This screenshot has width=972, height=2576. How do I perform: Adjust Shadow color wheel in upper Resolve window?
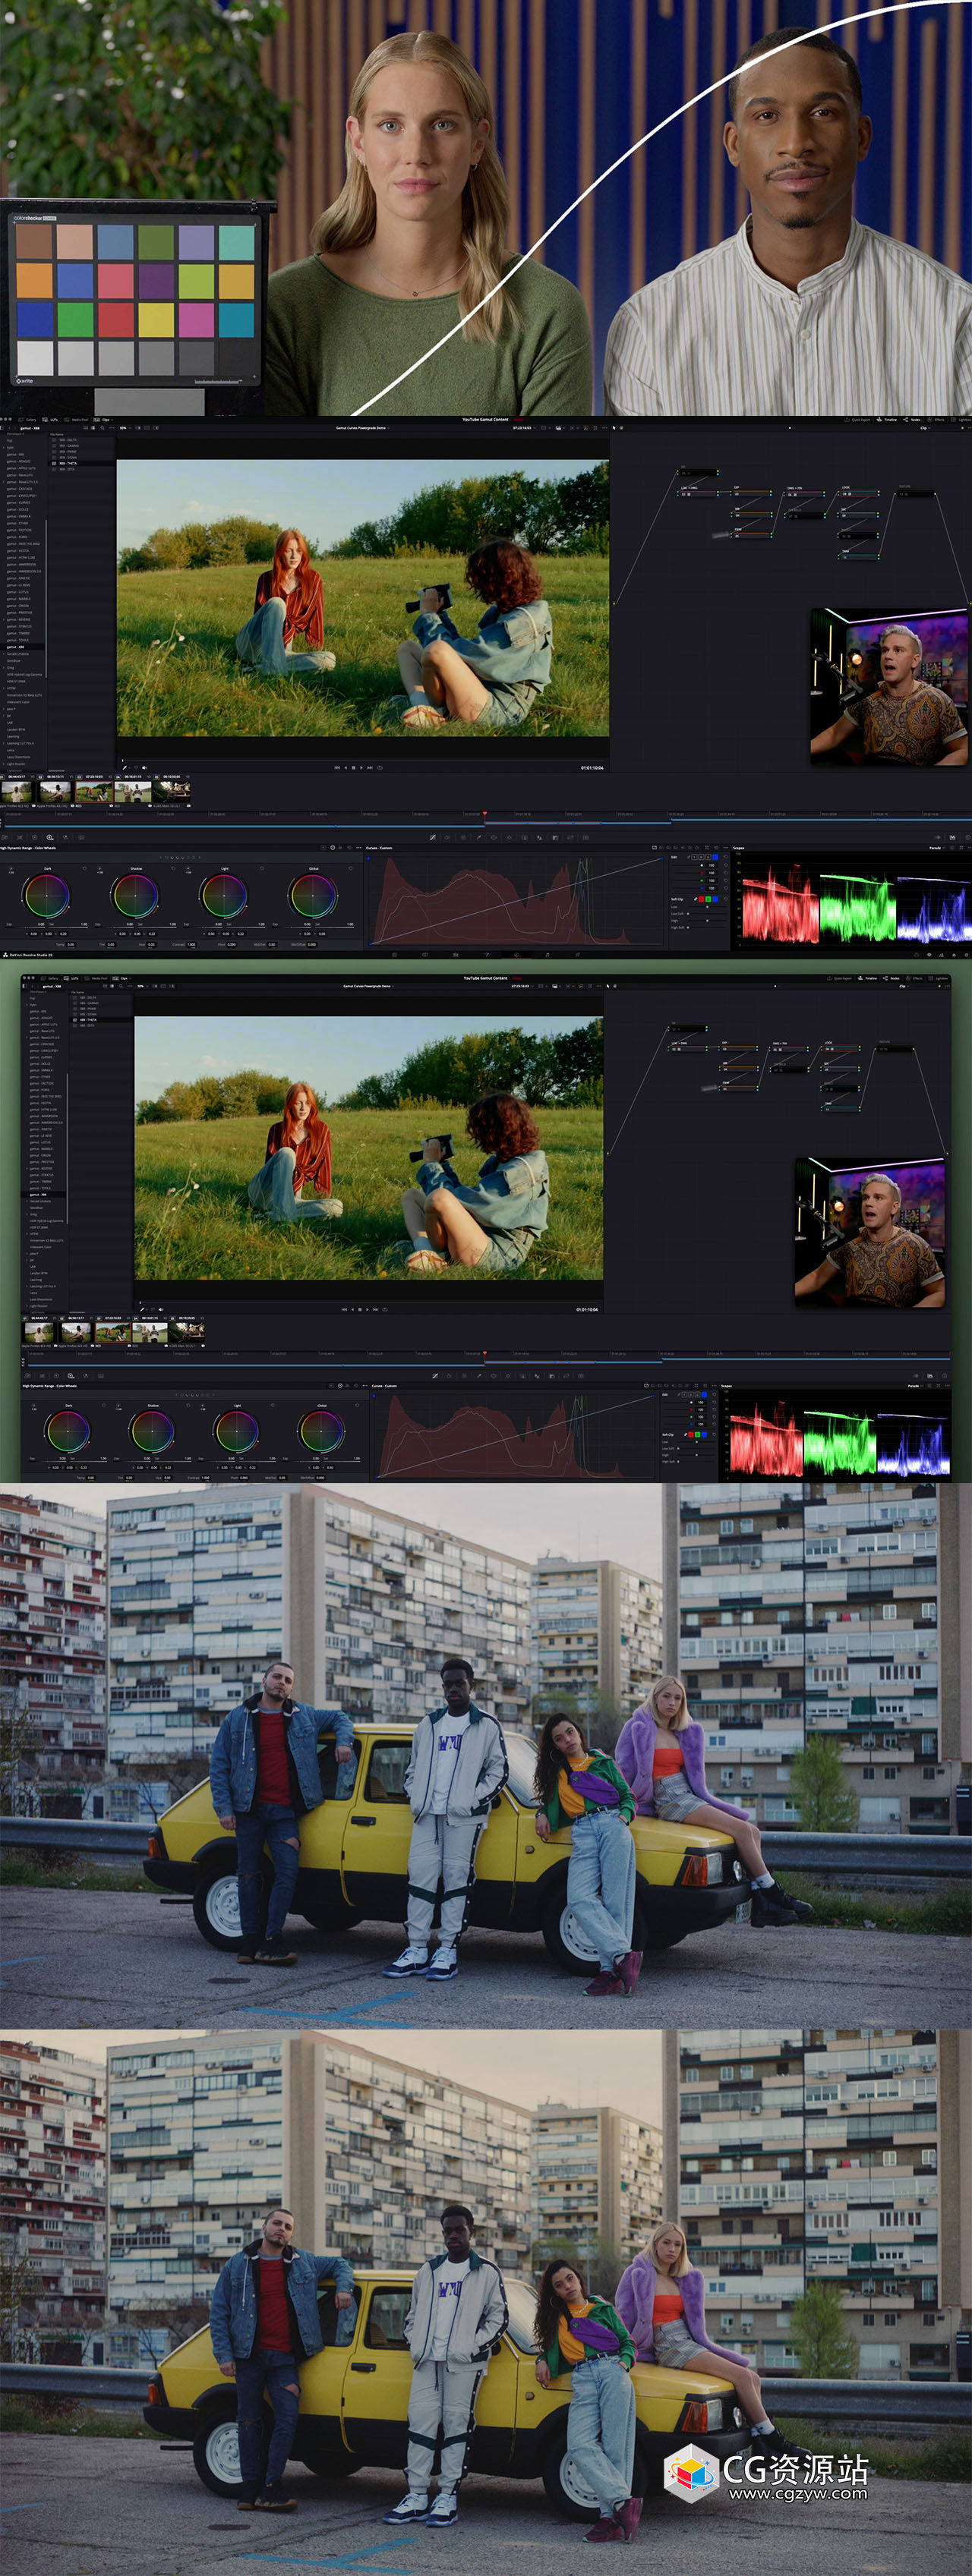[x=135, y=895]
